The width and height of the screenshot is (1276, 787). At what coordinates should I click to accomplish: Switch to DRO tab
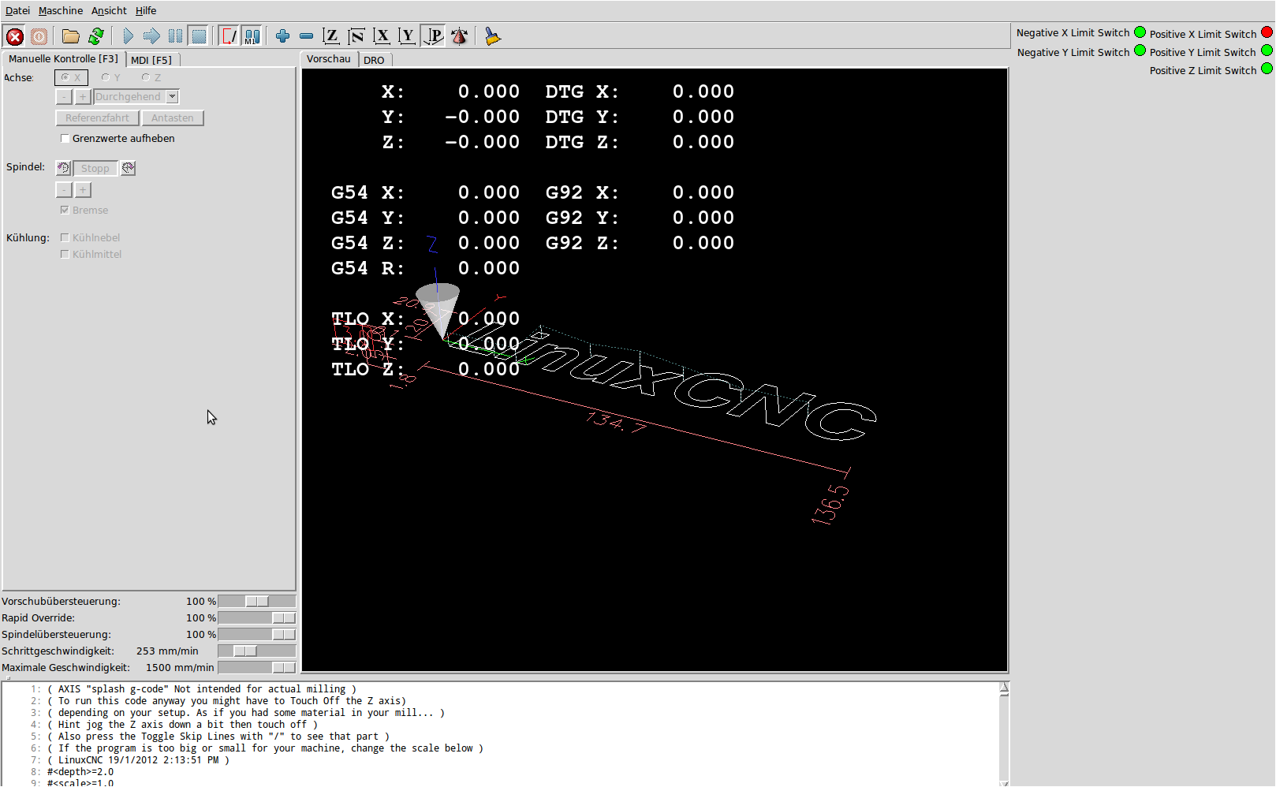[374, 60]
